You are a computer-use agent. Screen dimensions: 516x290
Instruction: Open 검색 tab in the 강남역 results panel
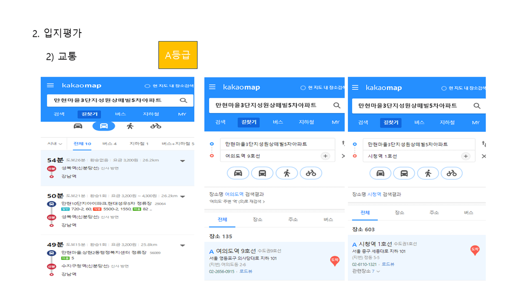tap(59, 114)
